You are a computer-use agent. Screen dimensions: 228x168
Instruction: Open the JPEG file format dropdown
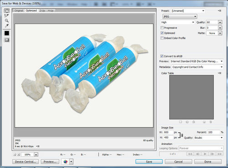(180, 16)
